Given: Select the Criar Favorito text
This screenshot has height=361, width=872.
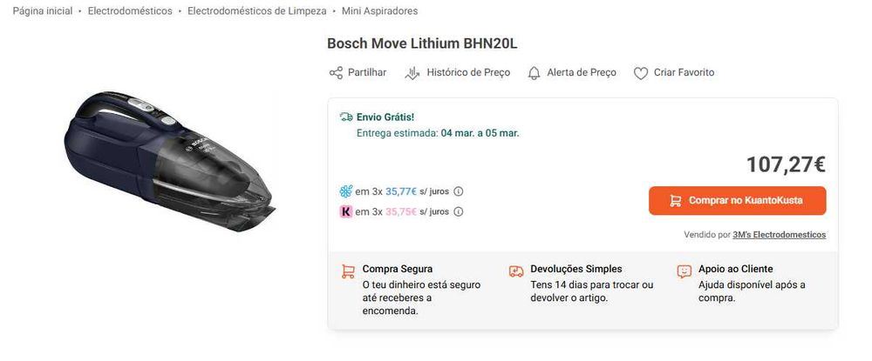Looking at the screenshot, I should [x=684, y=73].
